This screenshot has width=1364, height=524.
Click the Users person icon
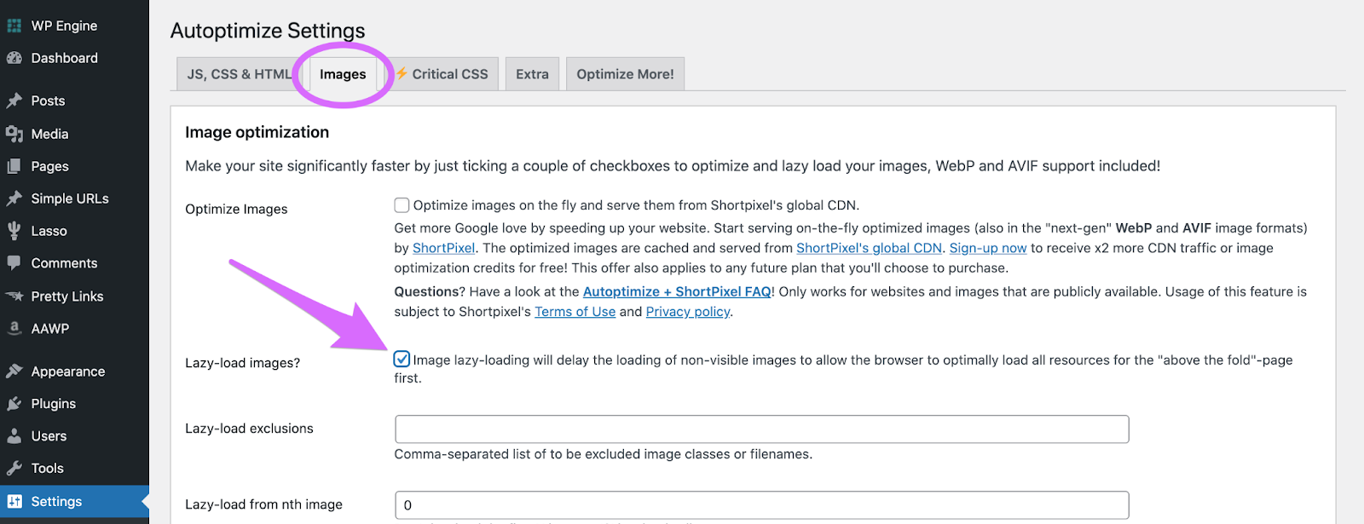[x=14, y=436]
